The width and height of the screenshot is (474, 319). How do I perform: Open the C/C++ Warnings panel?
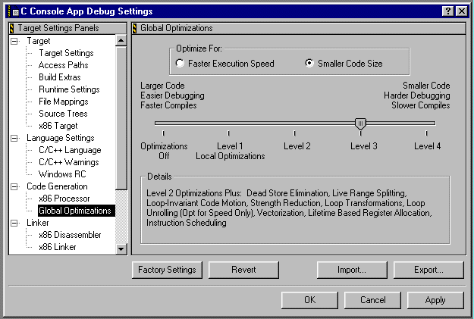tap(68, 162)
